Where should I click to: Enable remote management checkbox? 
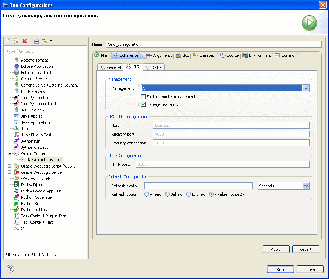click(x=143, y=97)
